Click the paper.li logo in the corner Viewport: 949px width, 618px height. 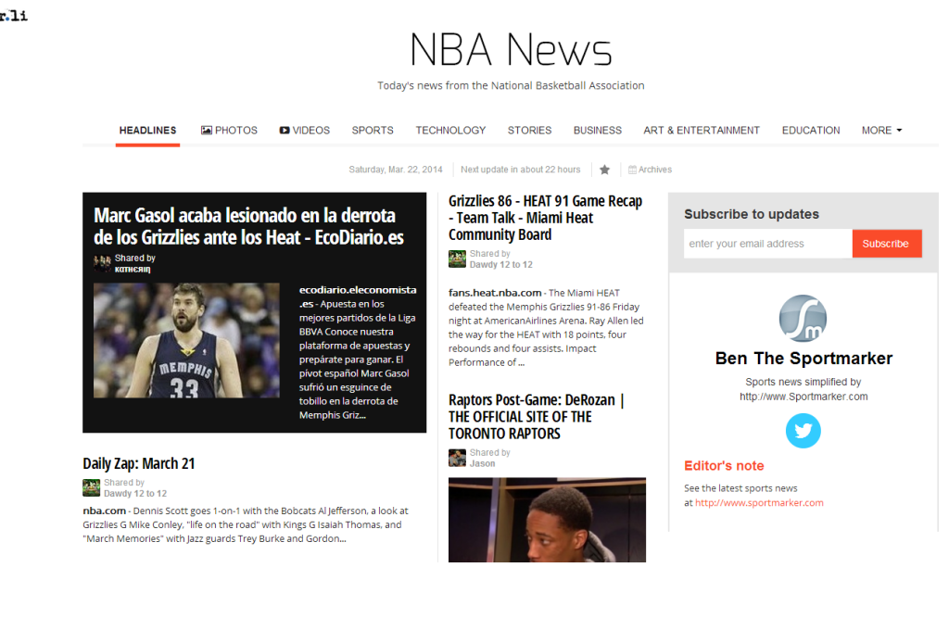pyautogui.click(x=13, y=15)
